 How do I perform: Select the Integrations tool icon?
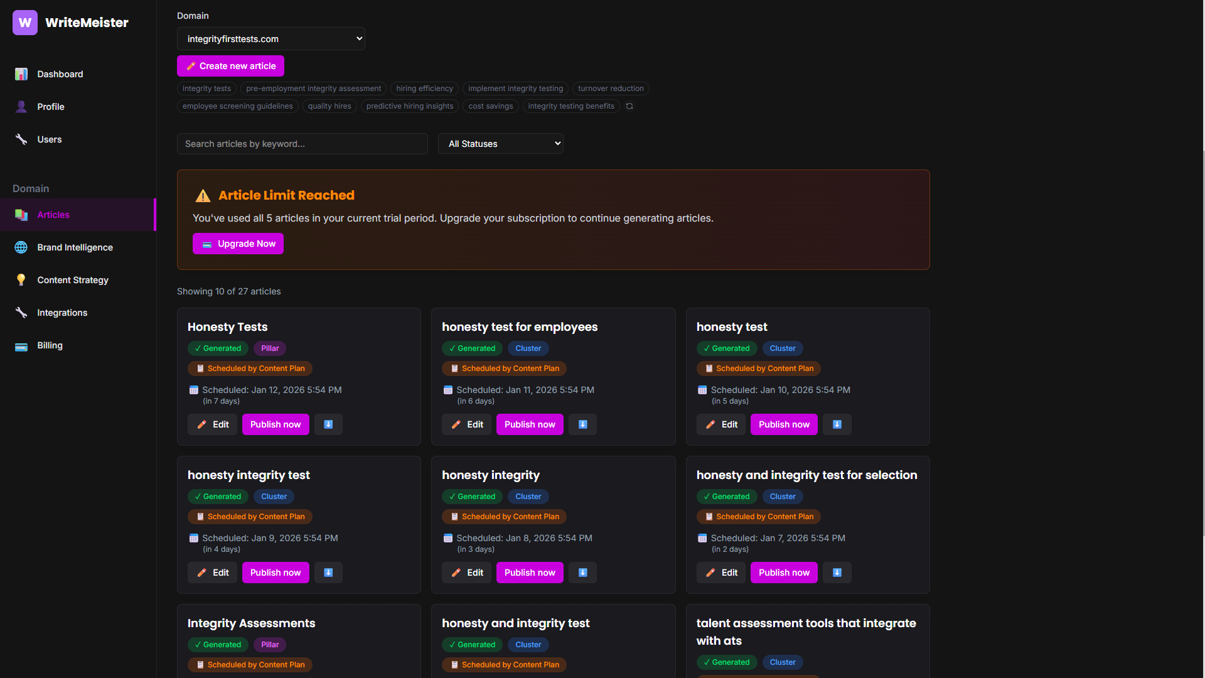(21, 313)
